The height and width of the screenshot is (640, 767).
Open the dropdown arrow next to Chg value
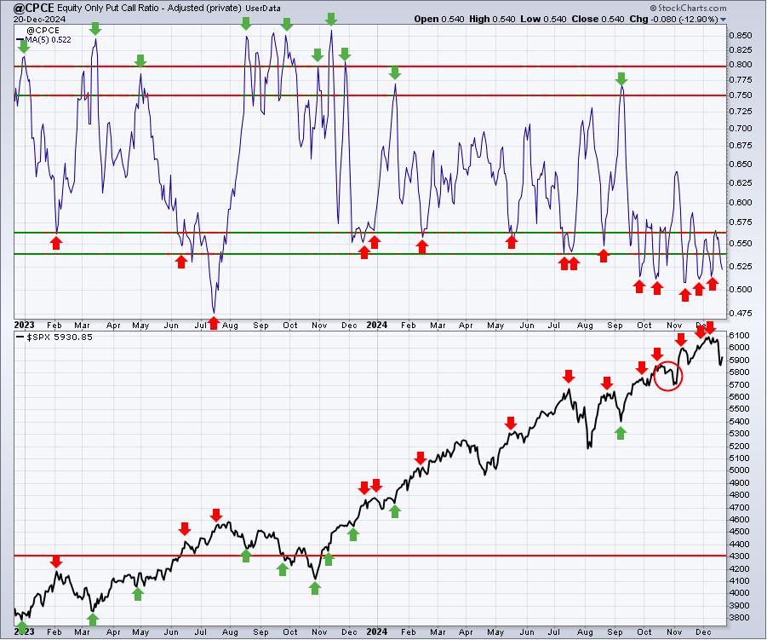pos(723,20)
